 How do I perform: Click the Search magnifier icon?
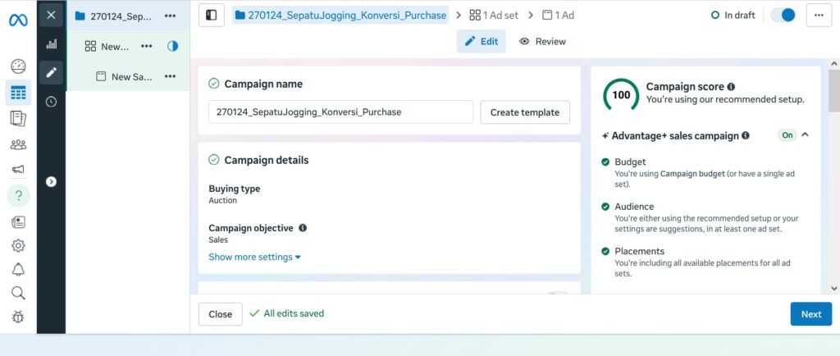(x=18, y=293)
